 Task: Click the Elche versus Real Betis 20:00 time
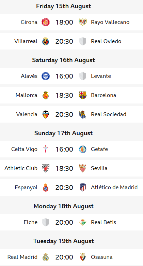pos(64,222)
